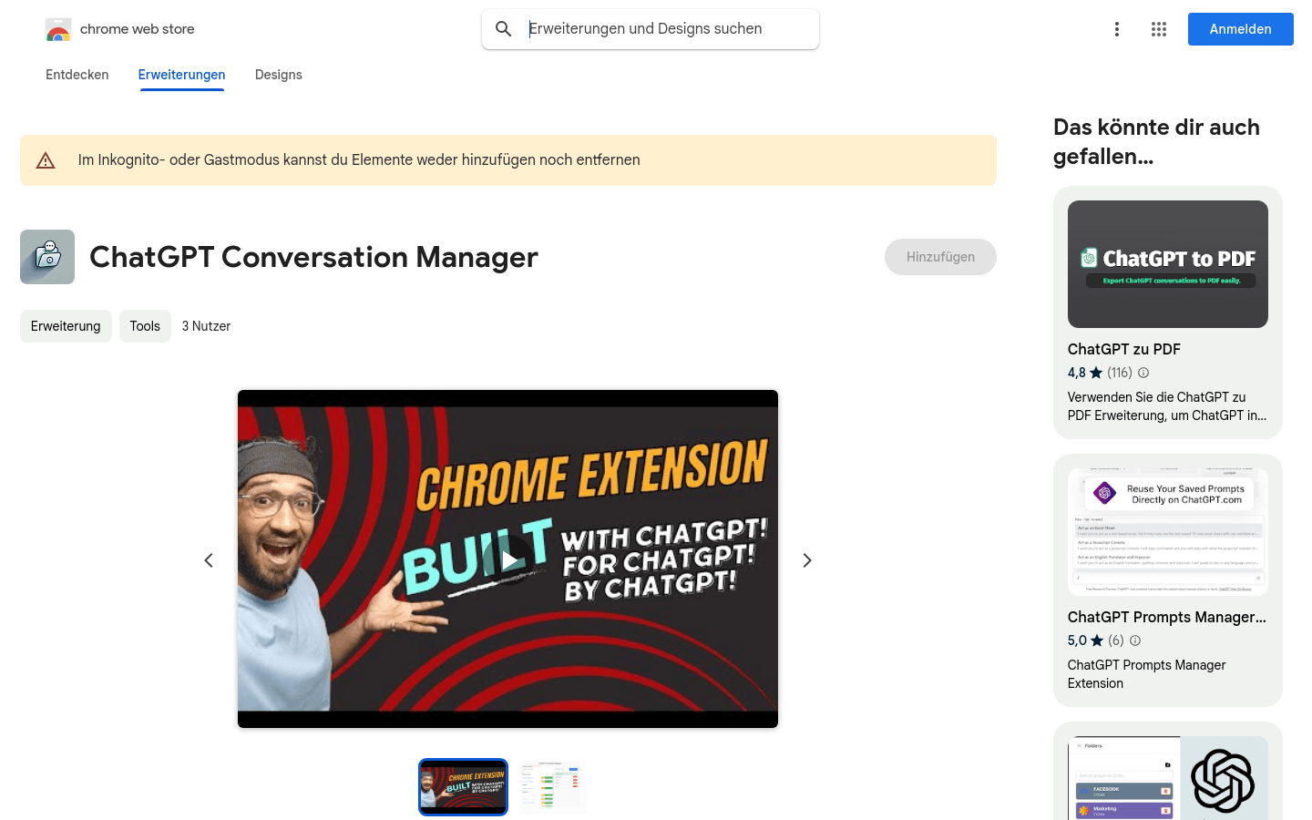Switch to the Erweiterungen tab
The width and height of the screenshot is (1312, 820).
point(181,75)
